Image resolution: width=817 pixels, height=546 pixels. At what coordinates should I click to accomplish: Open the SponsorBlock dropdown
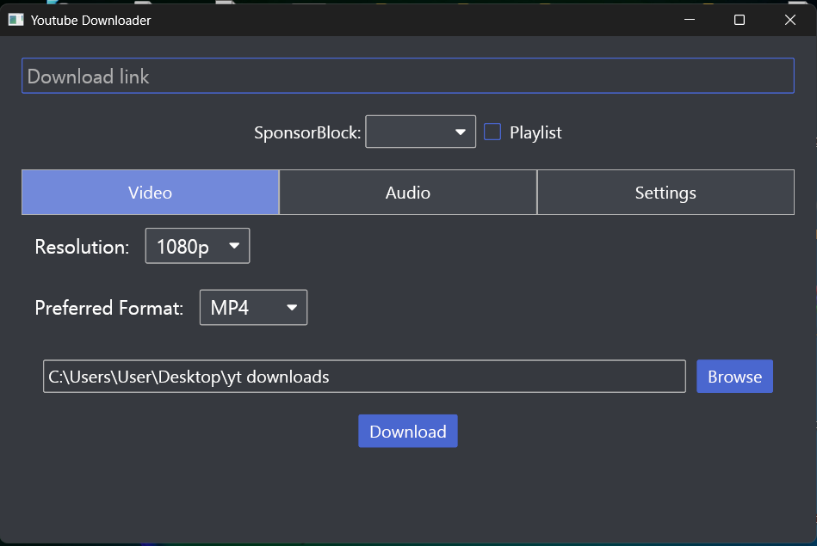tap(420, 132)
